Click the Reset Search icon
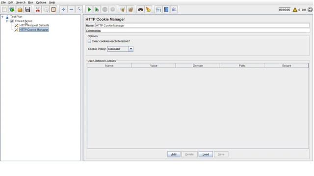The height and width of the screenshot is (176, 314). [x=148, y=9]
